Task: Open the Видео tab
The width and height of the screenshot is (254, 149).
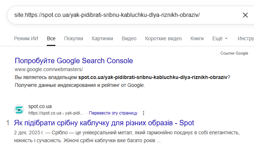Action: [129, 38]
